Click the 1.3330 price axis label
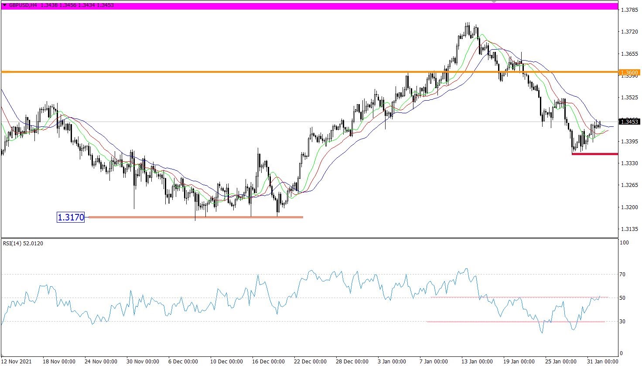The width and height of the screenshot is (642, 366). coord(629,163)
